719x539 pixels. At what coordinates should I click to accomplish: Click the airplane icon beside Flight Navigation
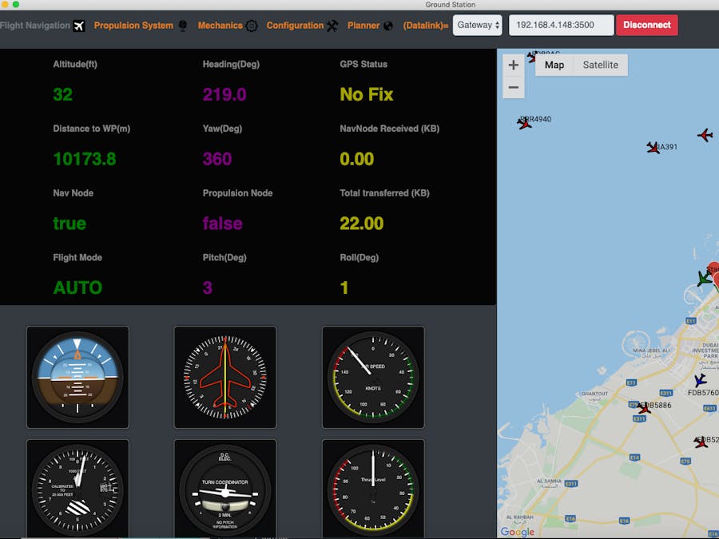tap(79, 26)
